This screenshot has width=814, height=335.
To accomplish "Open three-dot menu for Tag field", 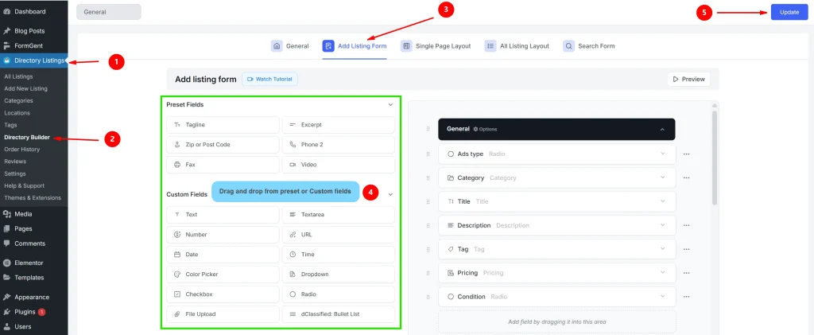I will pos(686,249).
